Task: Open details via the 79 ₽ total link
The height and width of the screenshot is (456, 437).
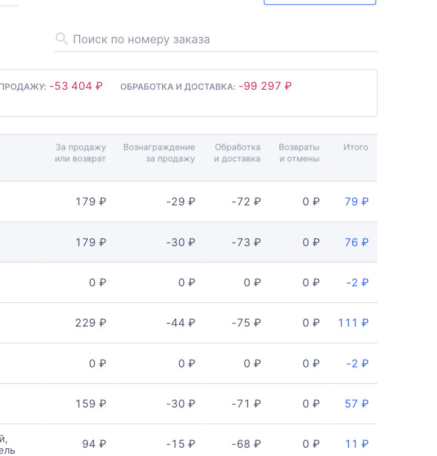Action: pos(355,202)
